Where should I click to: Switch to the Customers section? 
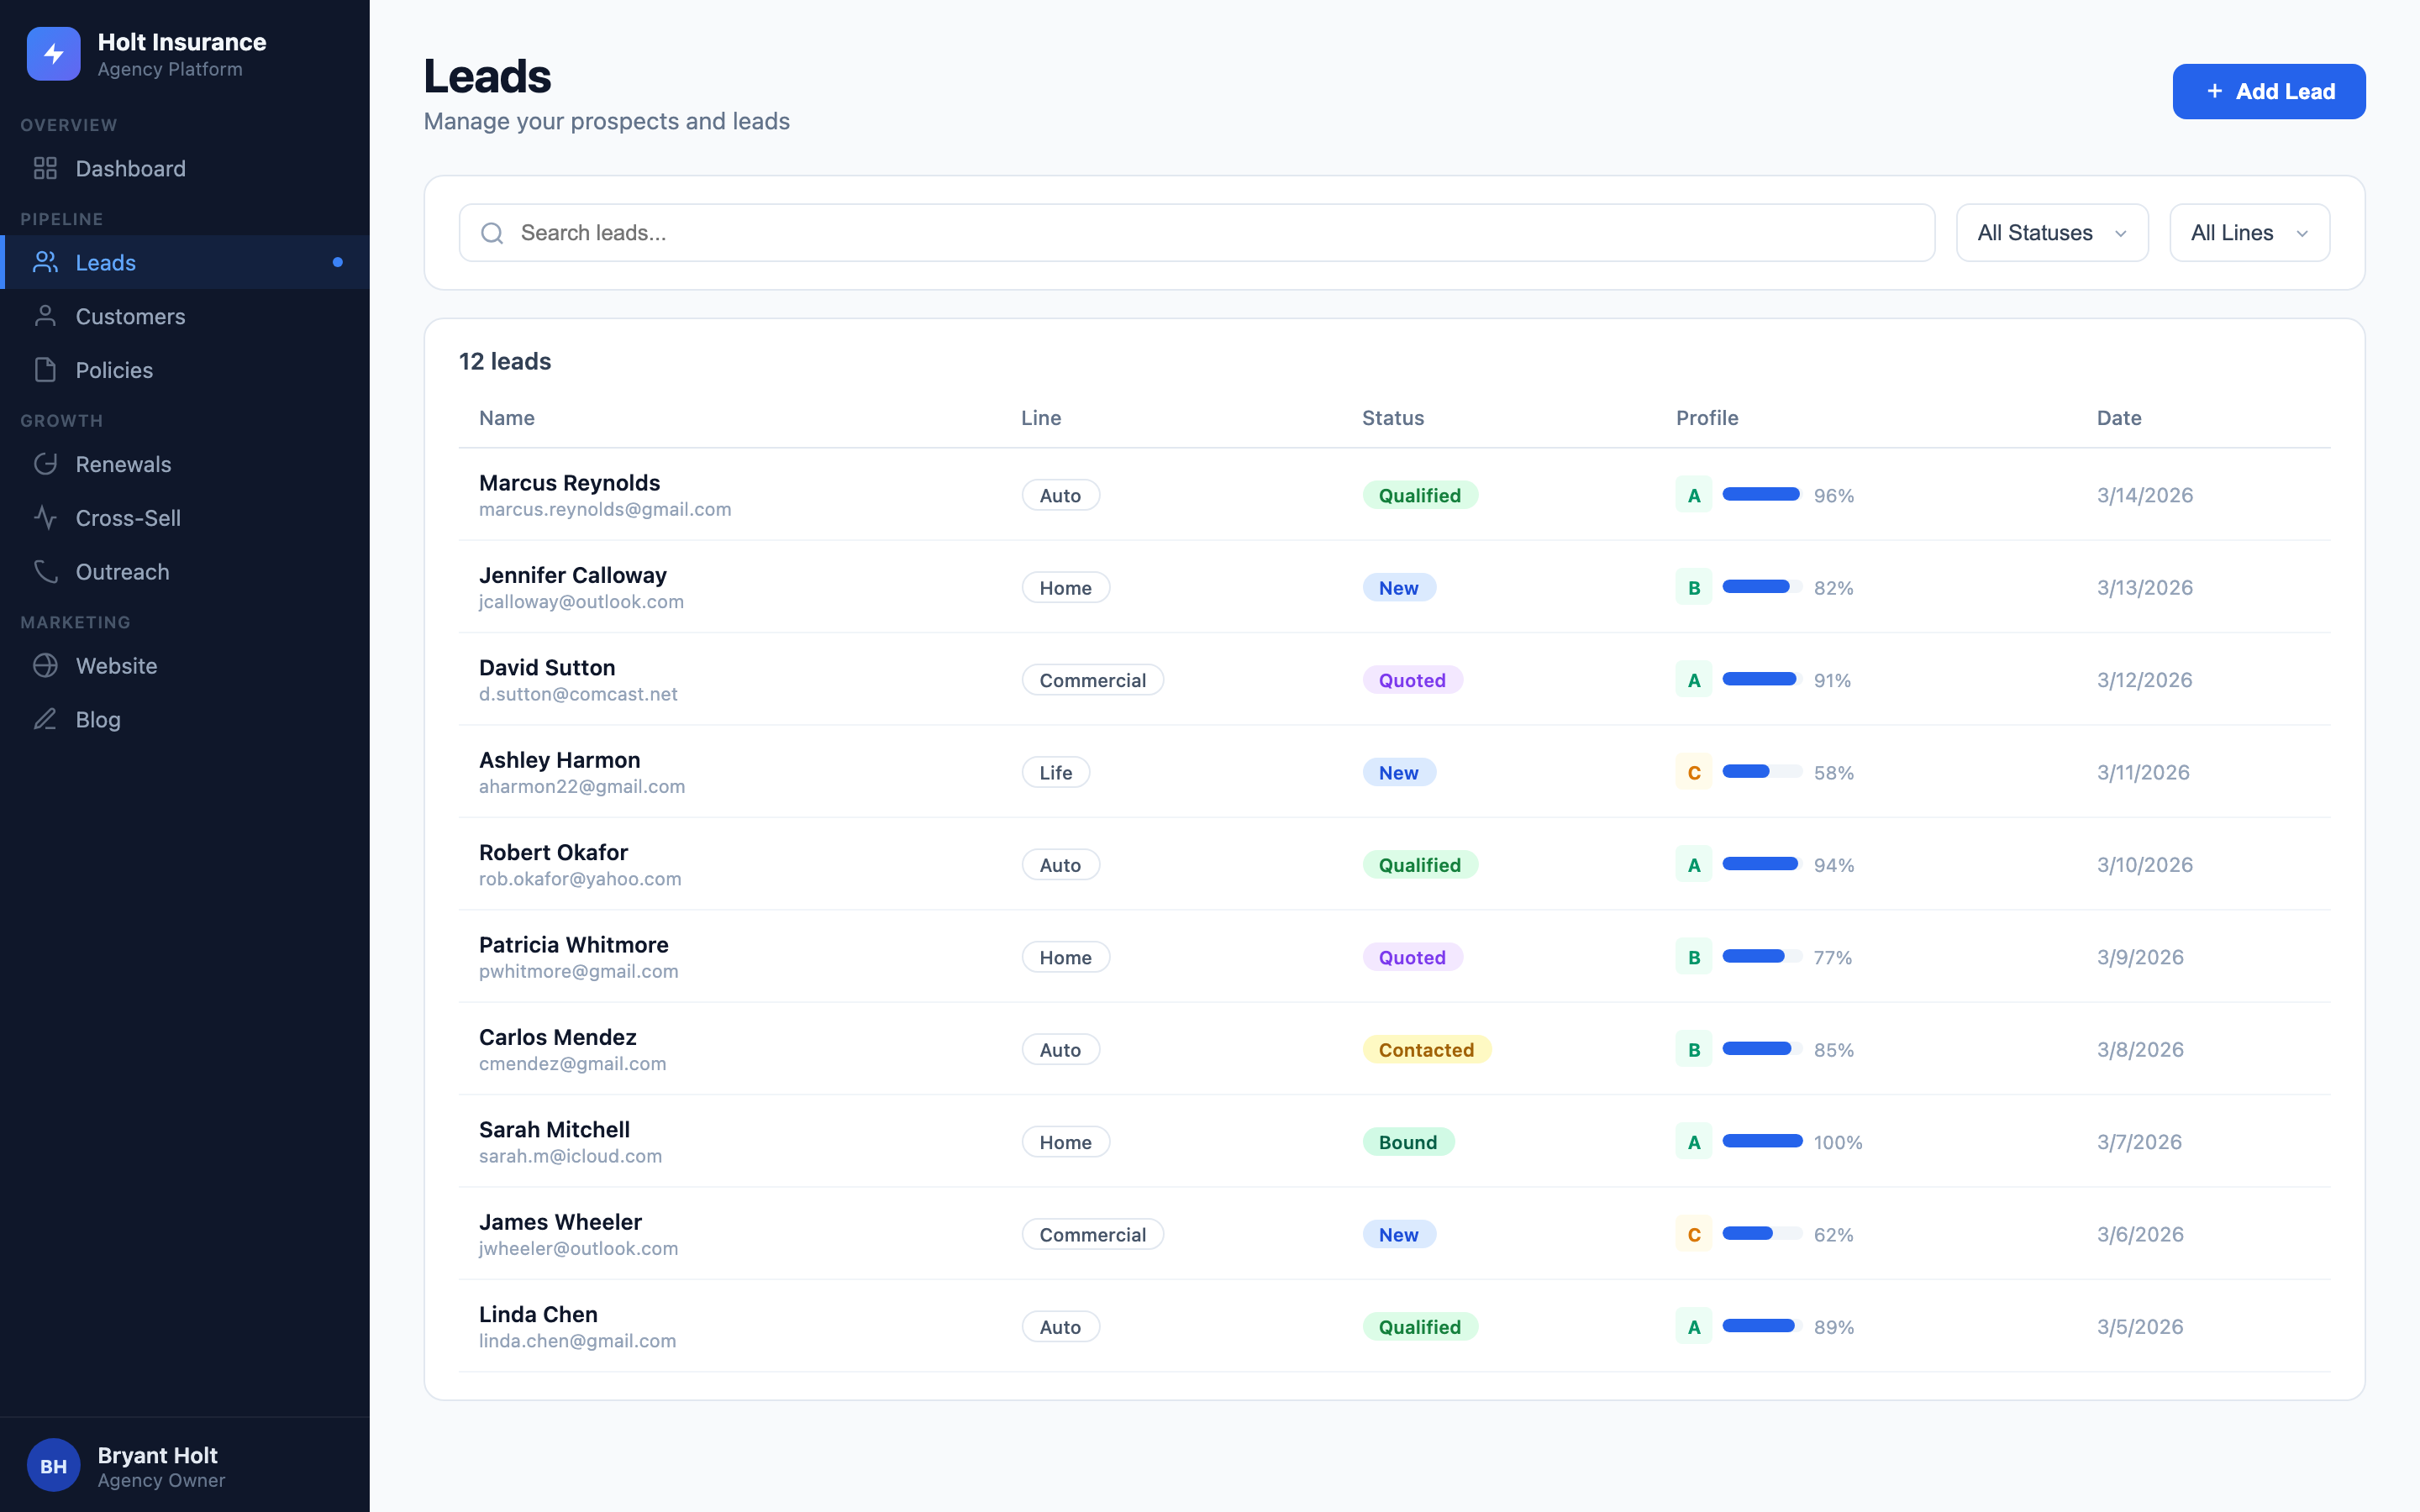(130, 316)
